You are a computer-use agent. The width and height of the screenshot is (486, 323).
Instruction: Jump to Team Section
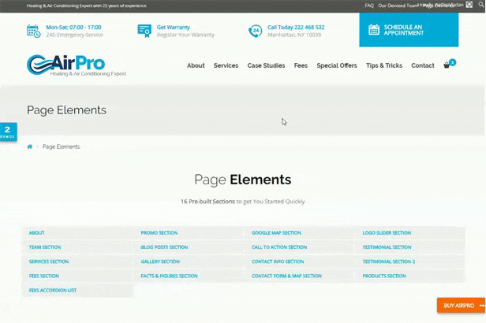(x=45, y=247)
